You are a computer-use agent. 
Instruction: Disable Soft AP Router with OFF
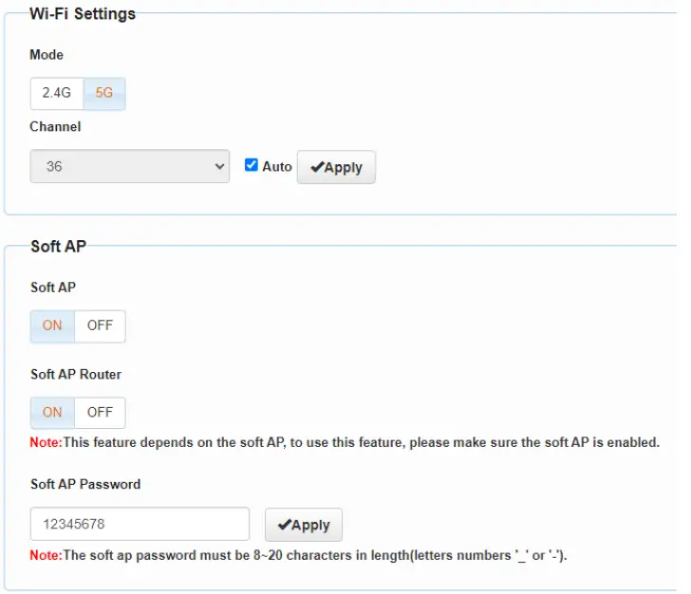coord(100,413)
